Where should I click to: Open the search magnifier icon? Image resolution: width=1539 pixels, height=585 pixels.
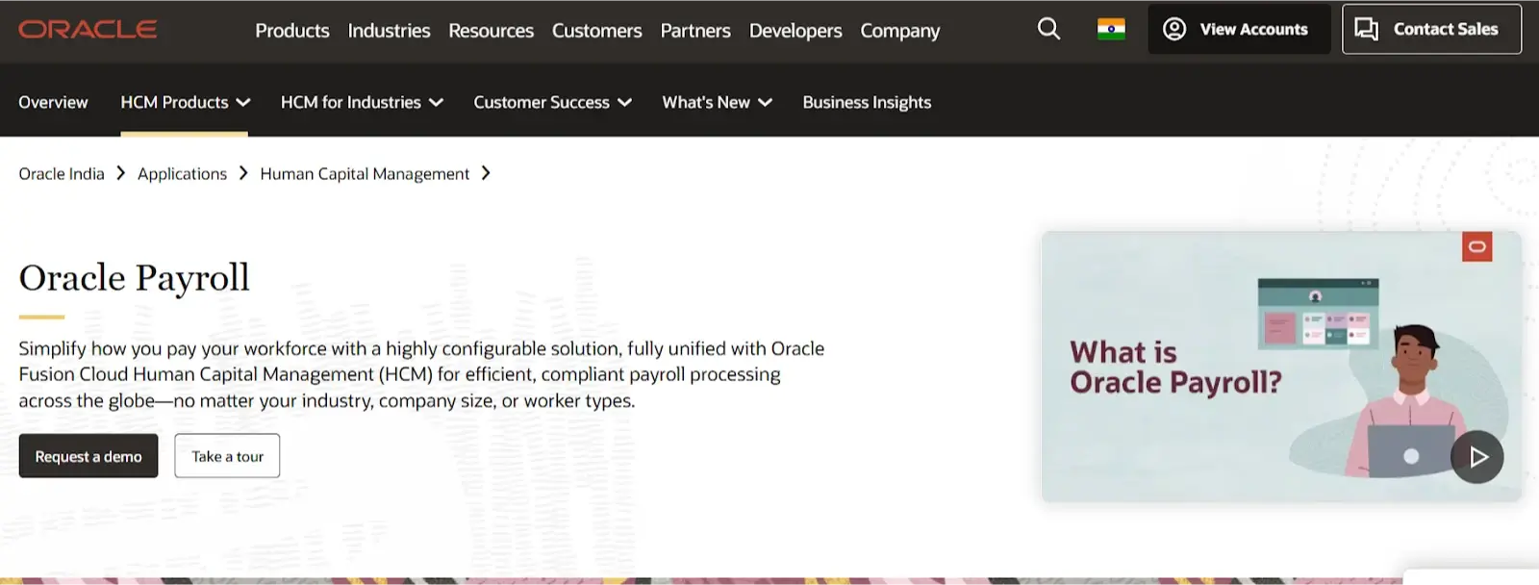[x=1048, y=29]
